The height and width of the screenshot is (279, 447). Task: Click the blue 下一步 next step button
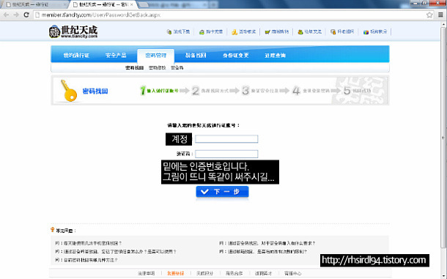222,192
